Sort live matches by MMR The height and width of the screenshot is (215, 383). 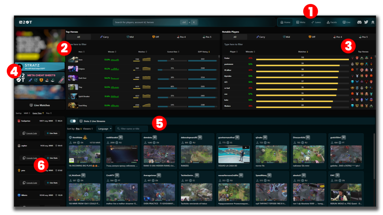click(27, 113)
